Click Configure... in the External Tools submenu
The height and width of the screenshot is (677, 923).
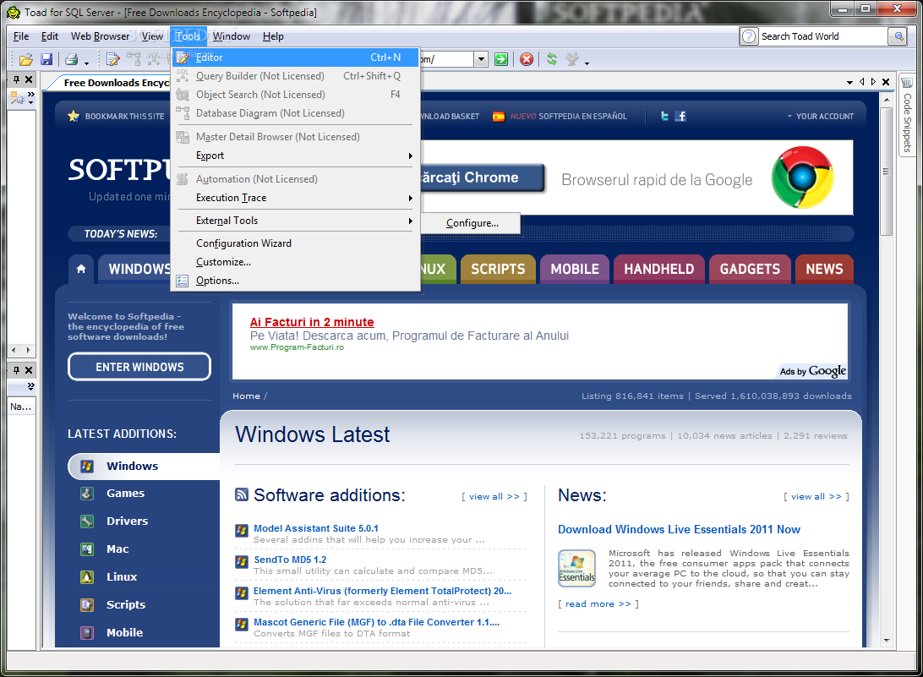coord(472,223)
